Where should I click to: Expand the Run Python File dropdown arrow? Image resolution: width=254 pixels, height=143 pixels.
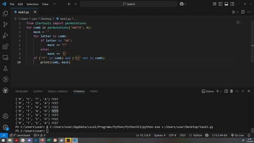click(x=237, y=12)
